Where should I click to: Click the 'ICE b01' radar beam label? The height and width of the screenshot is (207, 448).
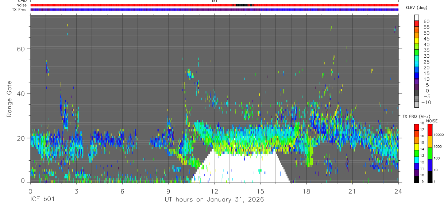point(42,199)
